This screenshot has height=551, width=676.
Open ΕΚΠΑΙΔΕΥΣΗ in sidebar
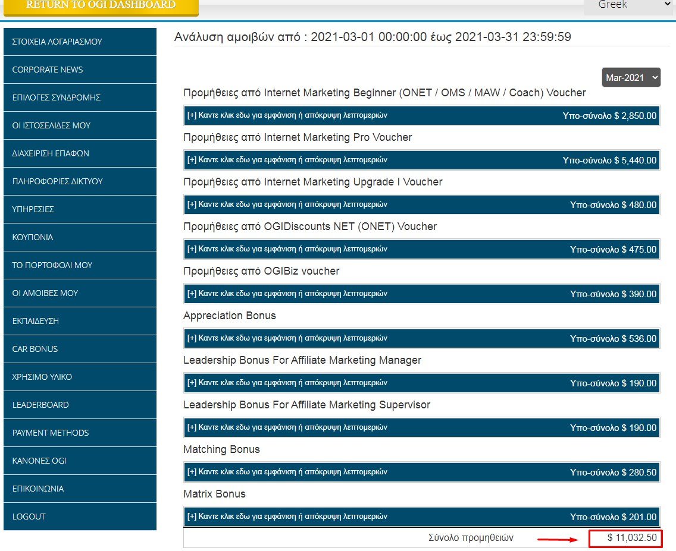[x=80, y=322]
